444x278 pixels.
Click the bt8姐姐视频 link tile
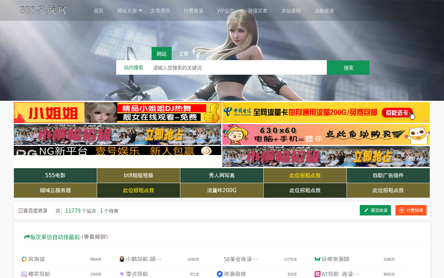[138, 175]
